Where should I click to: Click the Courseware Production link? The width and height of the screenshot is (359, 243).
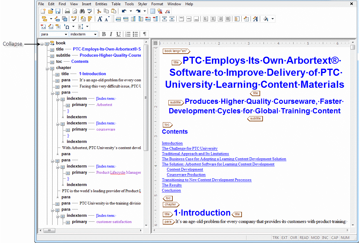[x=186, y=175]
